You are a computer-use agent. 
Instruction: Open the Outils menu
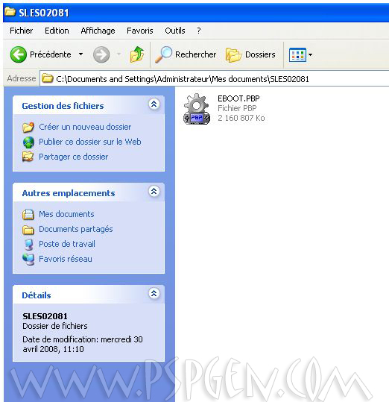click(175, 31)
